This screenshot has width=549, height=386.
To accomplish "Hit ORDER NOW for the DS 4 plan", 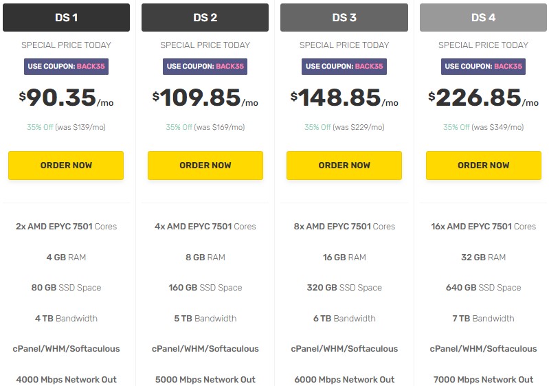I will (x=483, y=166).
